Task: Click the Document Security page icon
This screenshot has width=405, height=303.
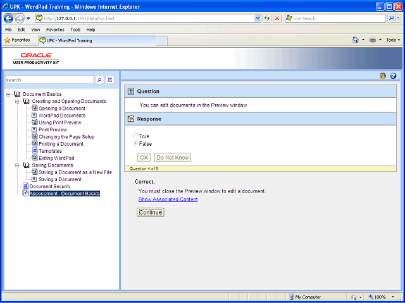Action: [x=25, y=186]
